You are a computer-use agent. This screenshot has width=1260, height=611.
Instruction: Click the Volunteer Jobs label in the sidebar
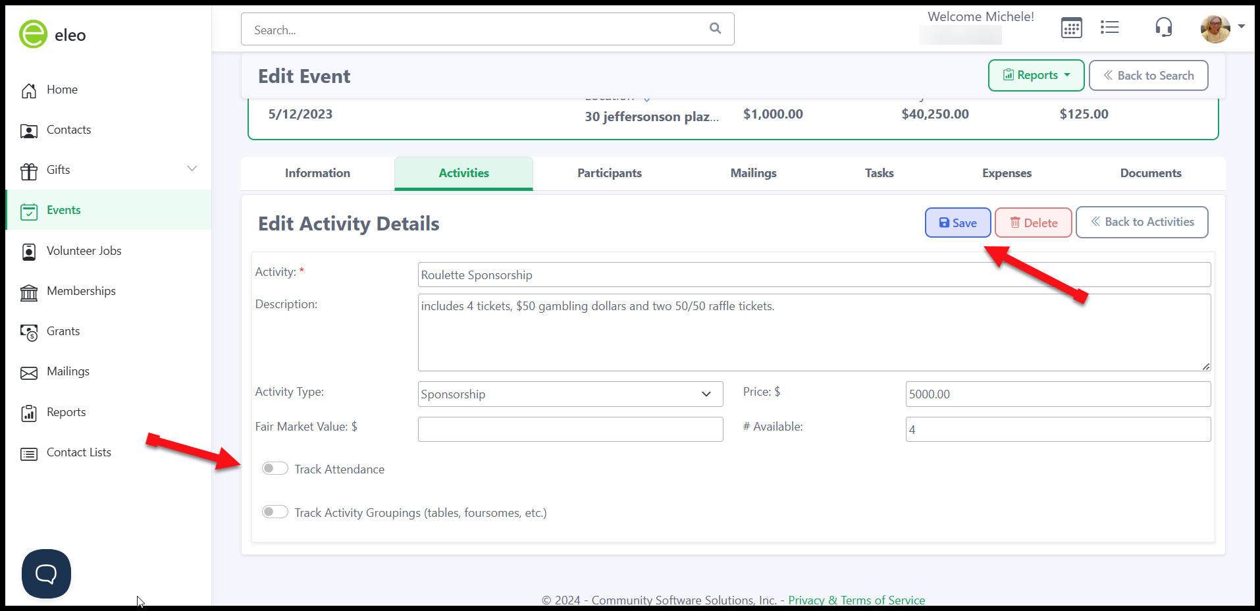(84, 251)
